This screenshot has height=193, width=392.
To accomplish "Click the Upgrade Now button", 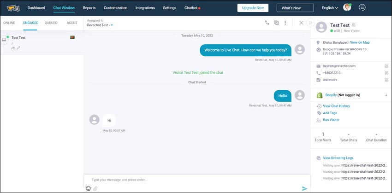I will tap(253, 8).
